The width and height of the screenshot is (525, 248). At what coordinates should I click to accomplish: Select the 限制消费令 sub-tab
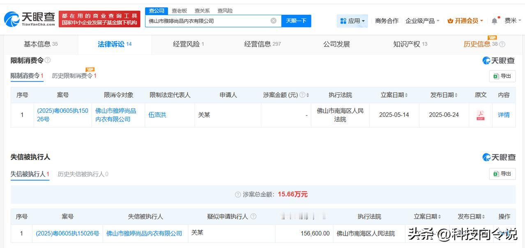click(27, 76)
